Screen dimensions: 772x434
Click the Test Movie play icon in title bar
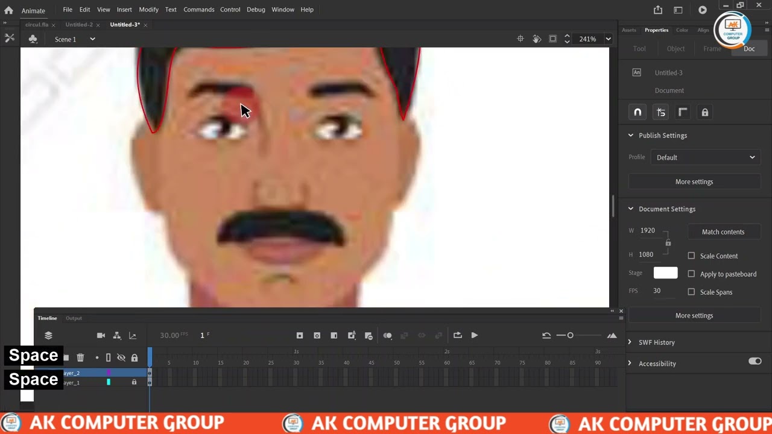click(703, 10)
